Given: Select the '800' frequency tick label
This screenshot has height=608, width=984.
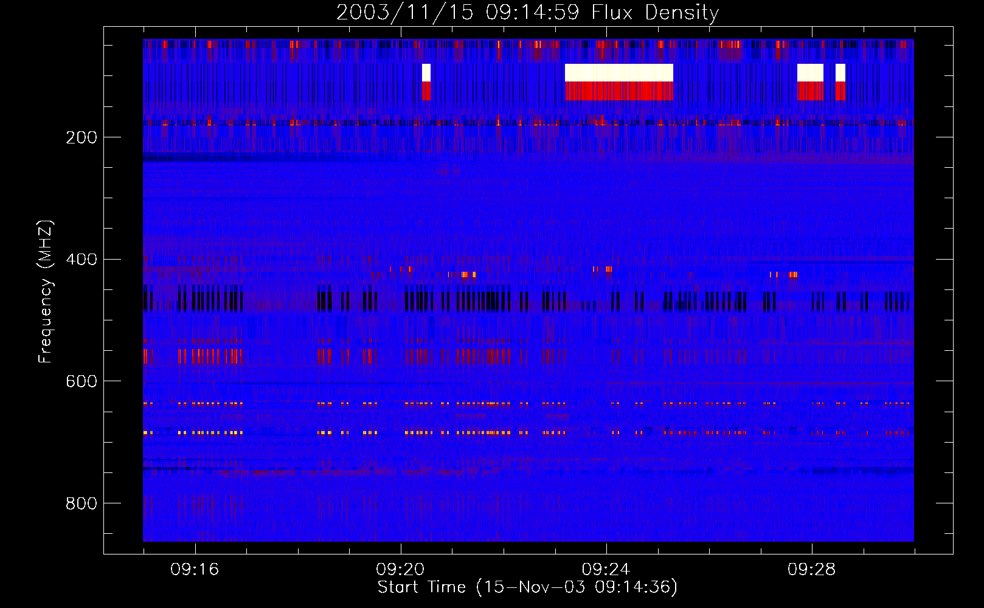Looking at the screenshot, I should [x=81, y=503].
